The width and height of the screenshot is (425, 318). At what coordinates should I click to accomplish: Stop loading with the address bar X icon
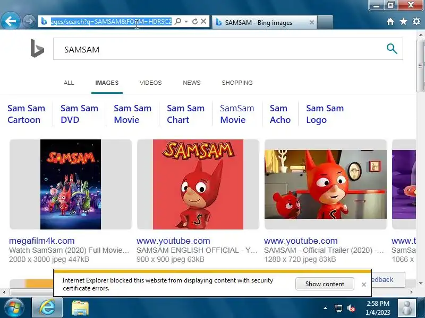203,21
